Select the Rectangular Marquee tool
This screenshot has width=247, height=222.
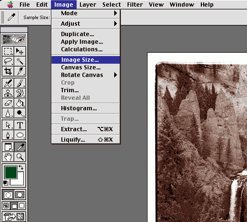(x=8, y=51)
